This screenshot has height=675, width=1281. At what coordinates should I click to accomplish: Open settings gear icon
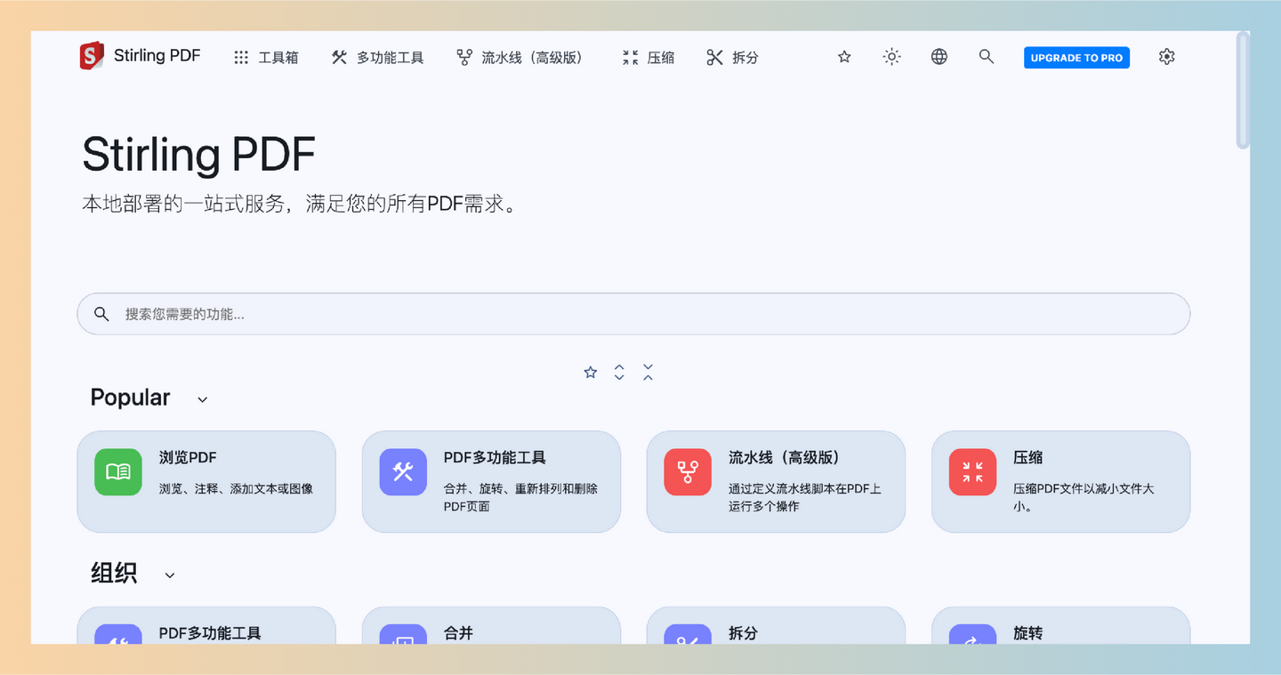[x=1167, y=57]
